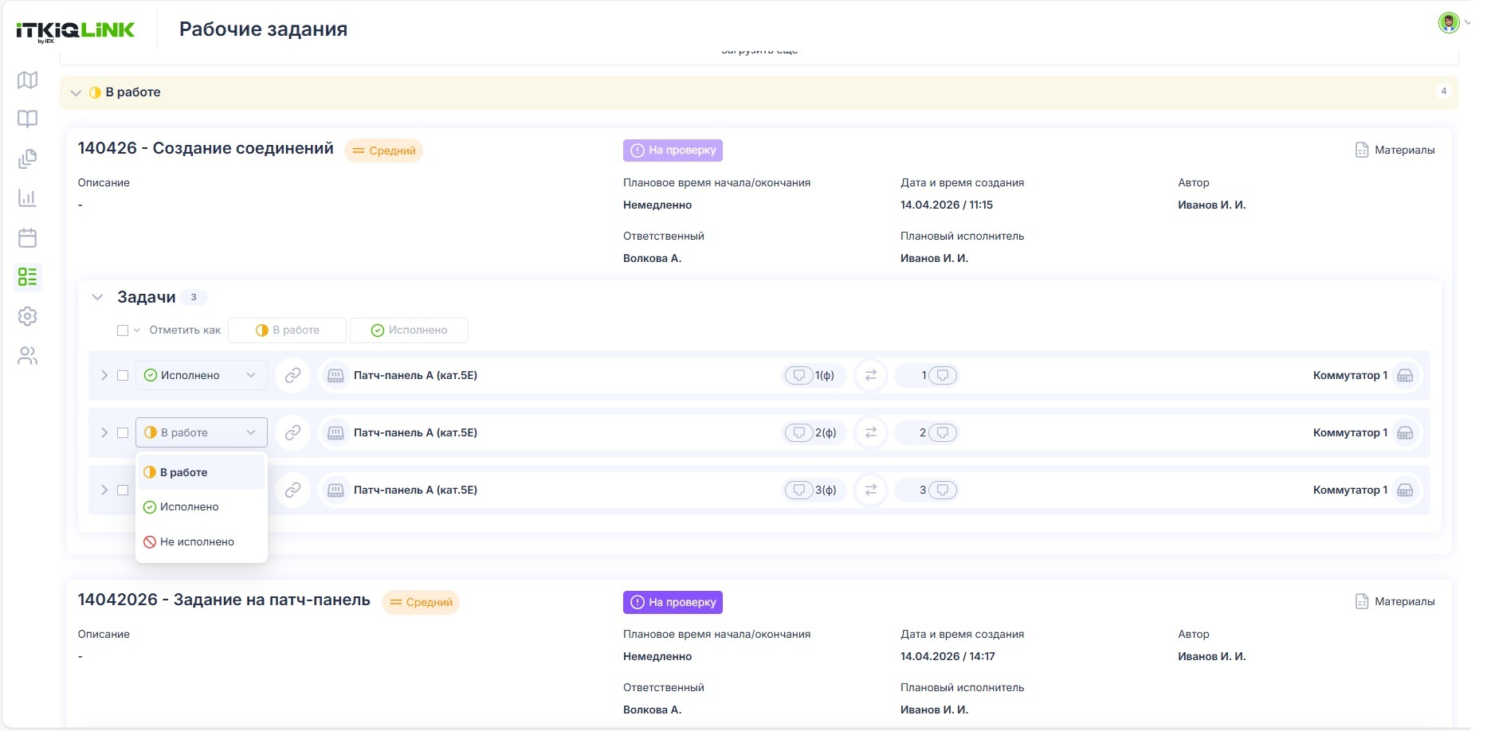
Task: Open the users icon in sidebar
Action: click(28, 356)
